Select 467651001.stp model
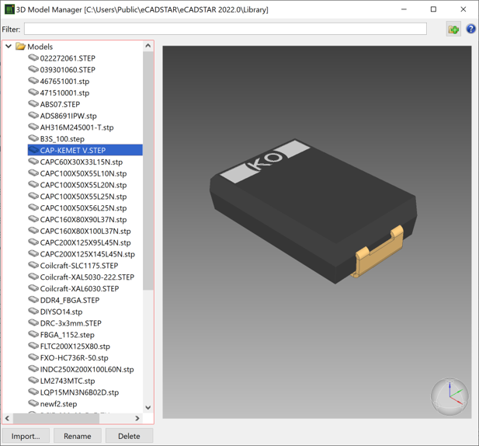The width and height of the screenshot is (479, 446). coord(64,82)
